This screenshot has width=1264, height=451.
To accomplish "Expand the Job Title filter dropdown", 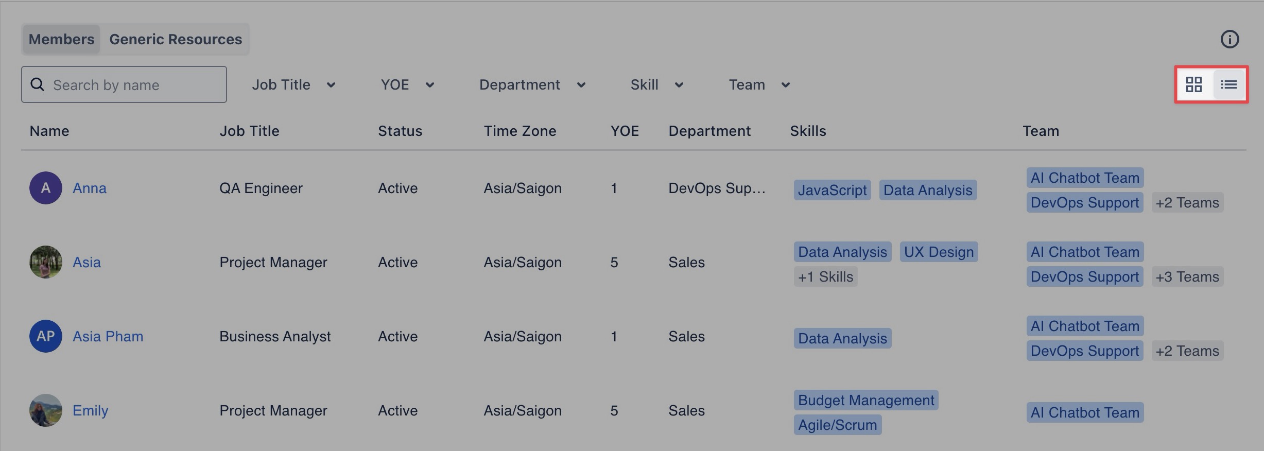I will pos(293,85).
